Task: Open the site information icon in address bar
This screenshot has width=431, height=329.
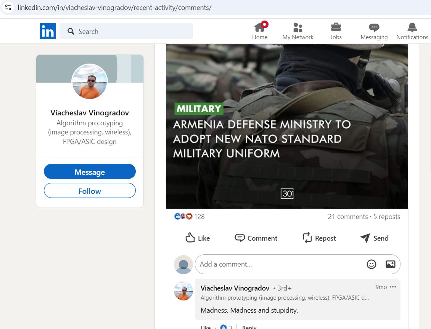Action: [x=8, y=7]
